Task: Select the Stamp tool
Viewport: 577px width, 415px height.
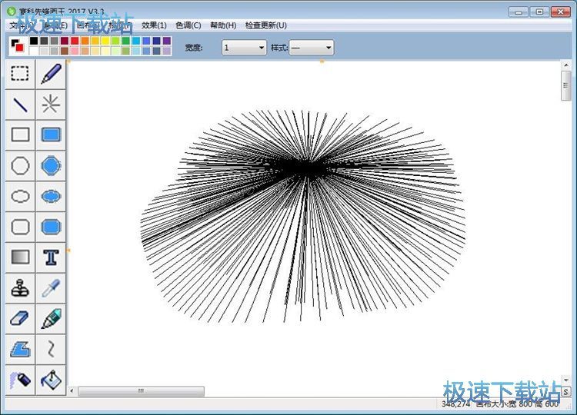Action: coord(21,288)
